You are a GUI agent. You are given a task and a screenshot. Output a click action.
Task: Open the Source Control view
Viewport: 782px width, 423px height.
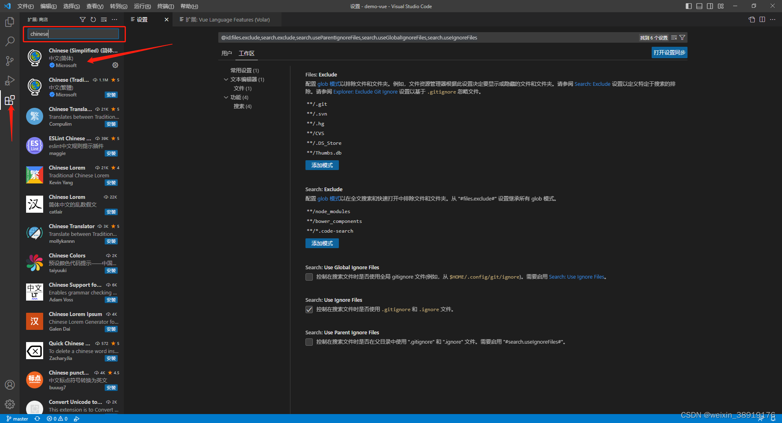click(10, 61)
